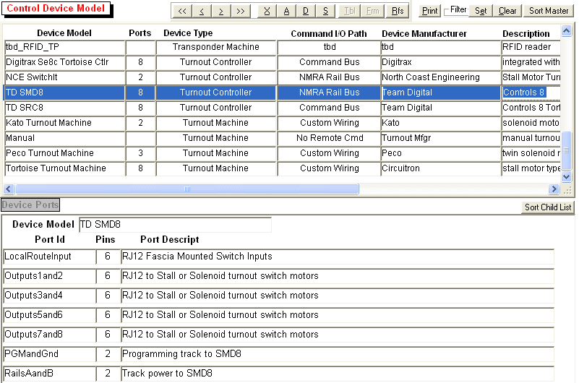The width and height of the screenshot is (579, 383).
Task: Click Programming track to SMD8 description
Action: pos(338,354)
